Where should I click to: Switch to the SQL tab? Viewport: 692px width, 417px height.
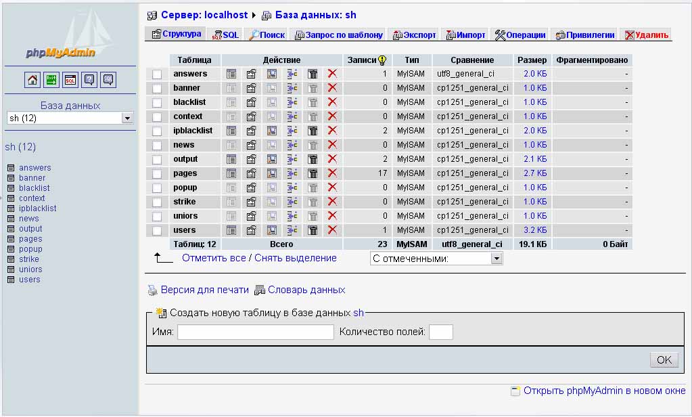click(225, 35)
